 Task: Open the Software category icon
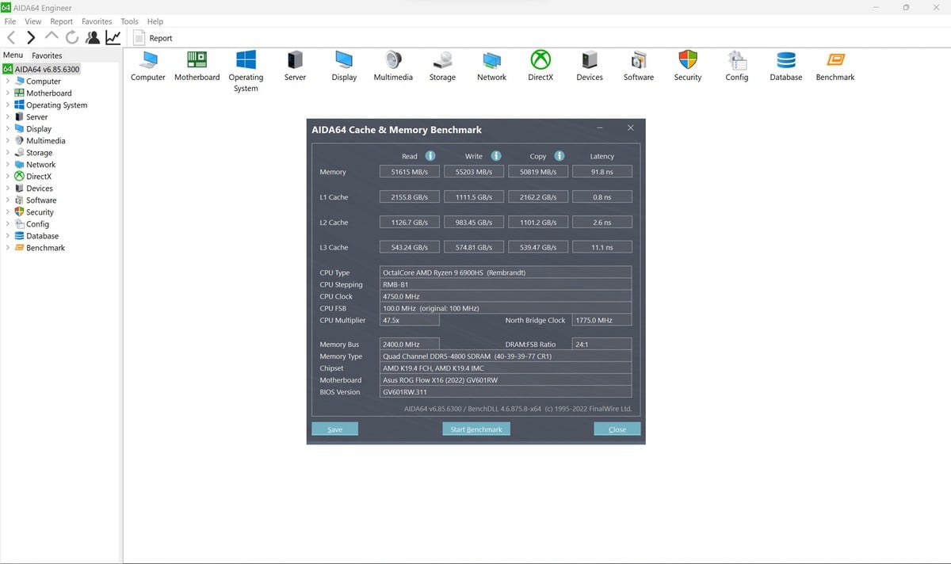pos(639,59)
